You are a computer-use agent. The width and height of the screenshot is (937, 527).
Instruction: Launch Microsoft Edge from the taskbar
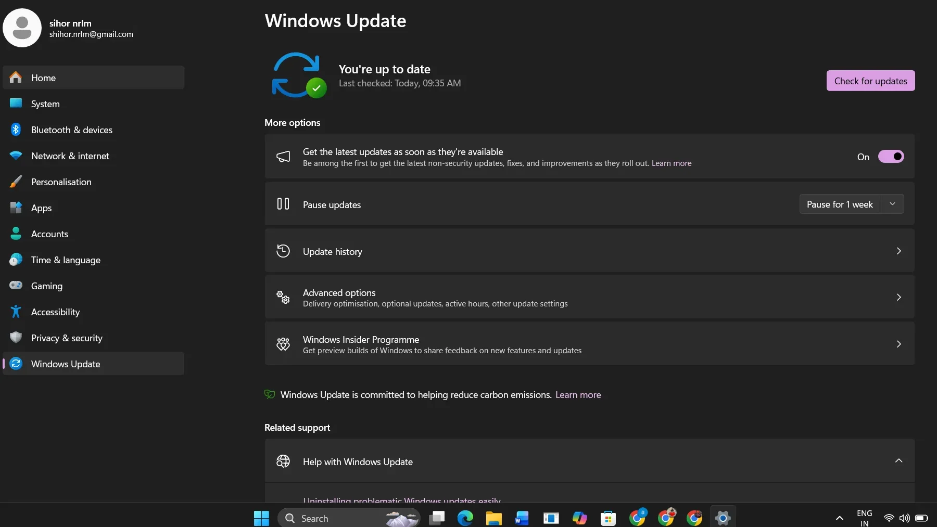tap(465, 518)
